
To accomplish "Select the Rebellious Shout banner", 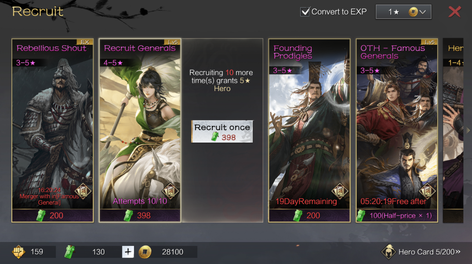I will [53, 130].
